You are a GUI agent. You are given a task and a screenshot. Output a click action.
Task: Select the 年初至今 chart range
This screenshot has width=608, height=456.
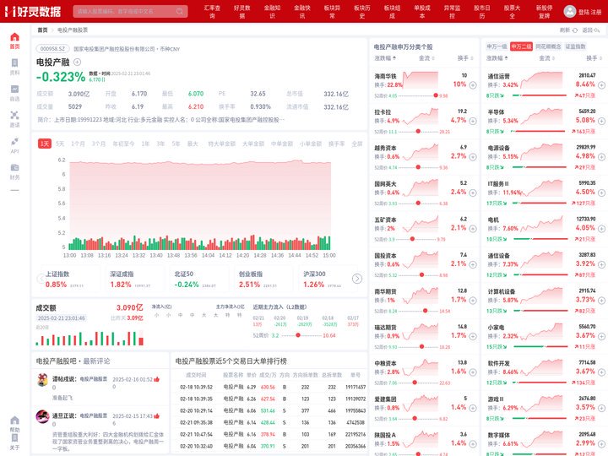point(123,144)
